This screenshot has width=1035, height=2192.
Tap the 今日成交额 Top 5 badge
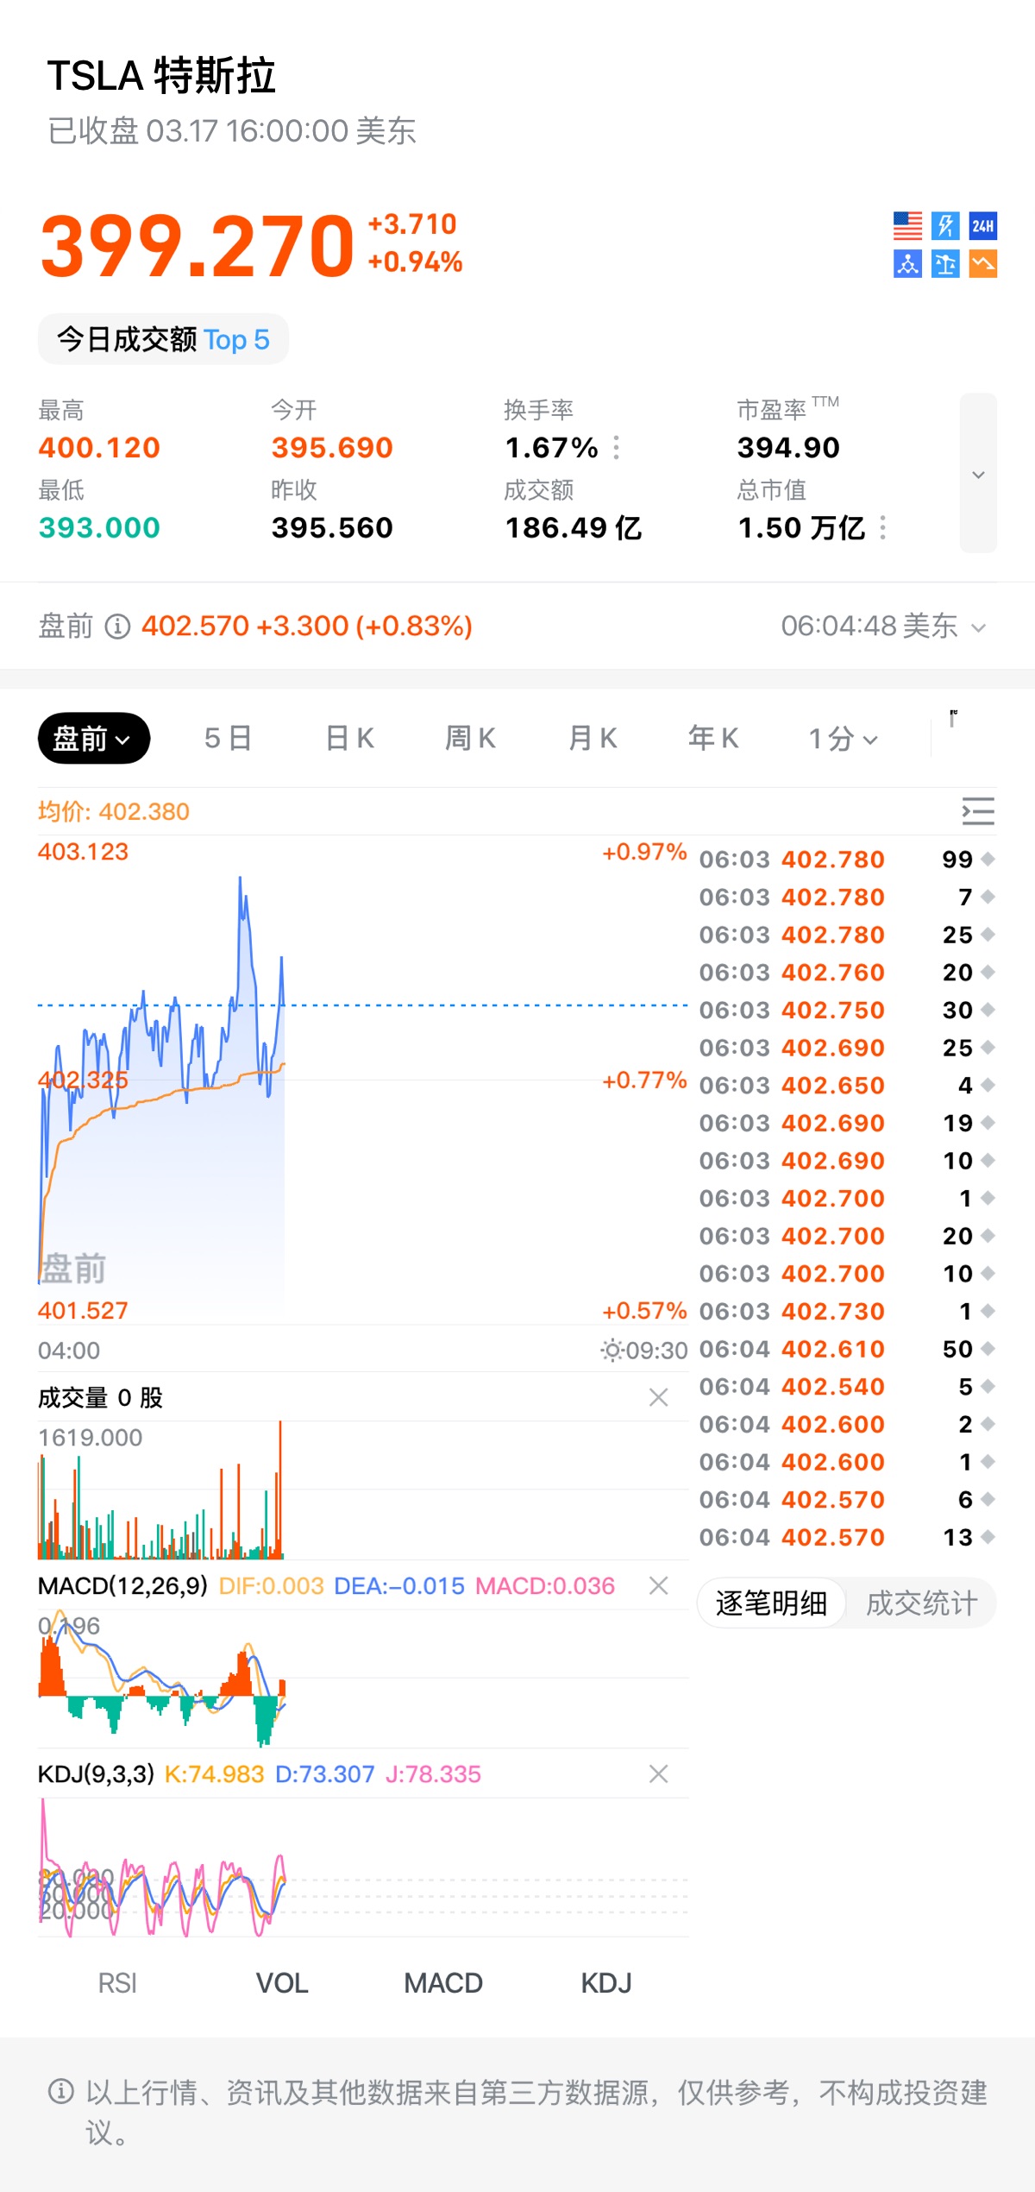click(x=163, y=339)
